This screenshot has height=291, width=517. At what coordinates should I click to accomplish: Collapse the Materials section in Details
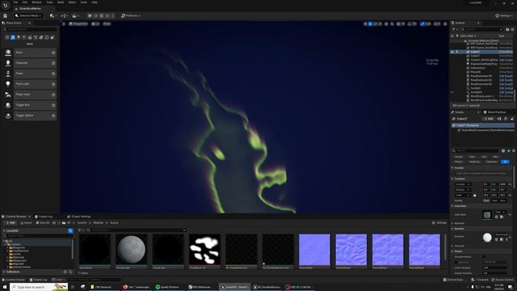pyautogui.click(x=452, y=229)
